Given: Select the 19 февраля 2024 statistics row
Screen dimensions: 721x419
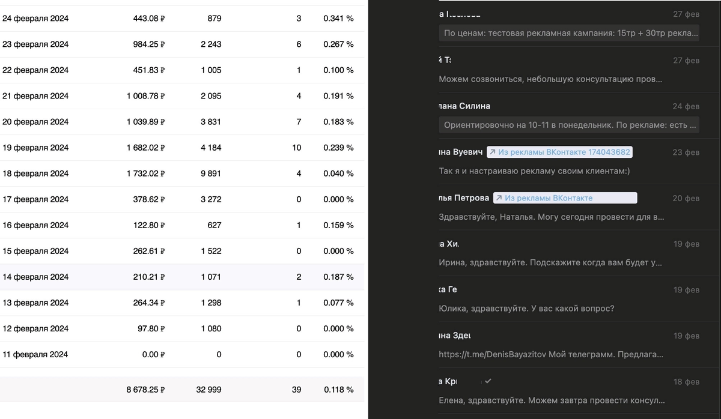Looking at the screenshot, I should point(180,148).
